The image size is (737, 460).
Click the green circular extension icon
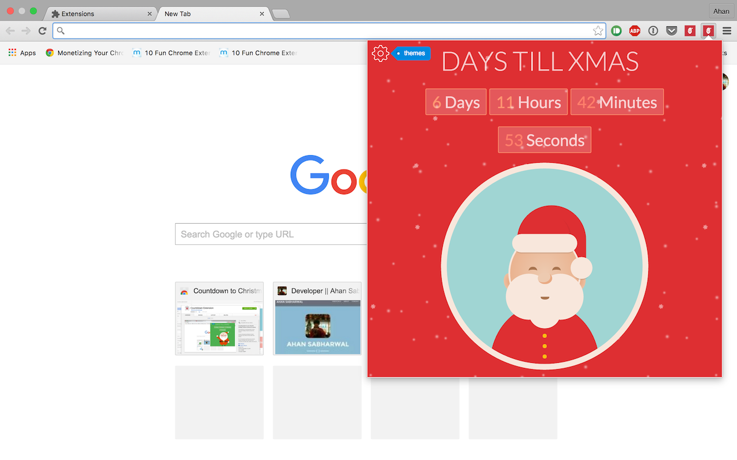616,31
